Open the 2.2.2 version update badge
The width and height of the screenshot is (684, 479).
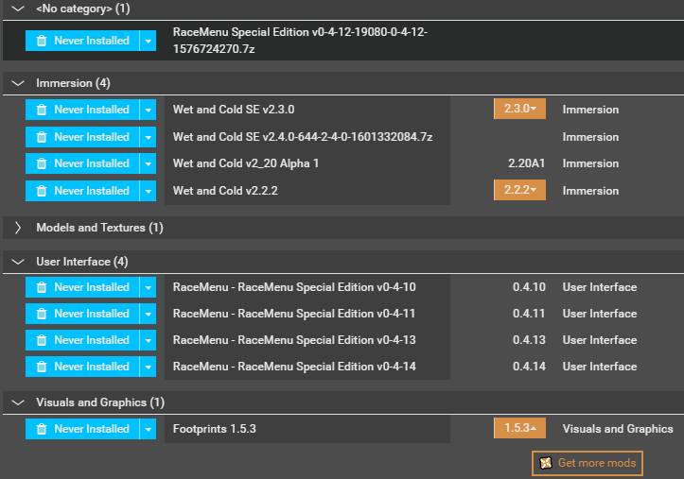coord(519,190)
